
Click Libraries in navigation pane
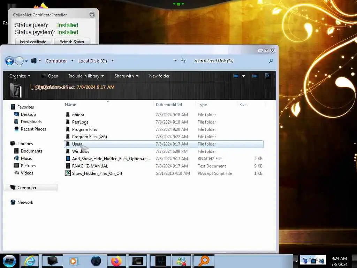tap(25, 143)
